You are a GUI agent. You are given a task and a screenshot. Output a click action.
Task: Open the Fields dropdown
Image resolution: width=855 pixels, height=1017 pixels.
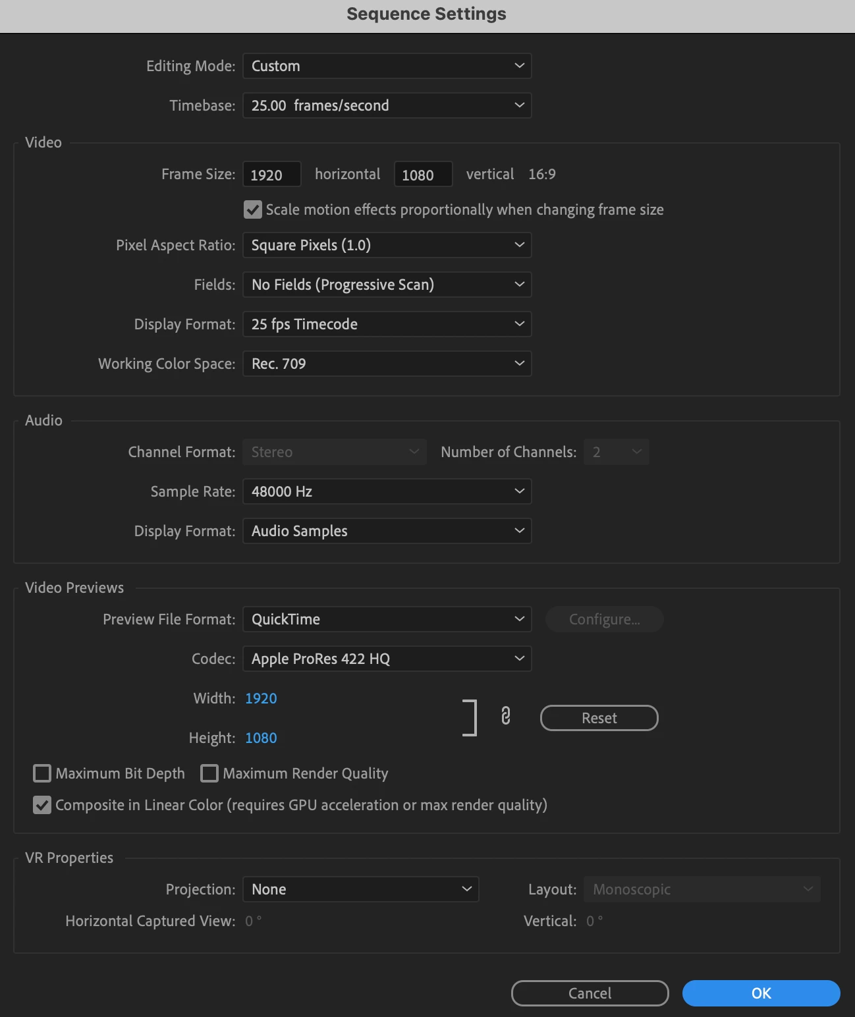click(387, 285)
